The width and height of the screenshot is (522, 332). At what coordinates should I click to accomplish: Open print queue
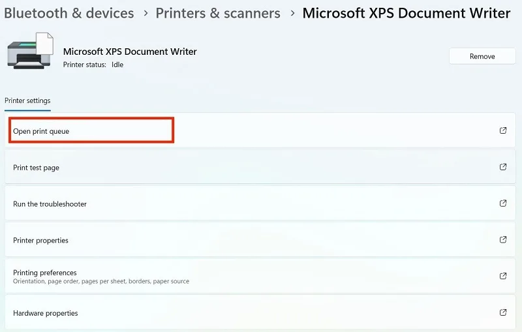pyautogui.click(x=260, y=130)
